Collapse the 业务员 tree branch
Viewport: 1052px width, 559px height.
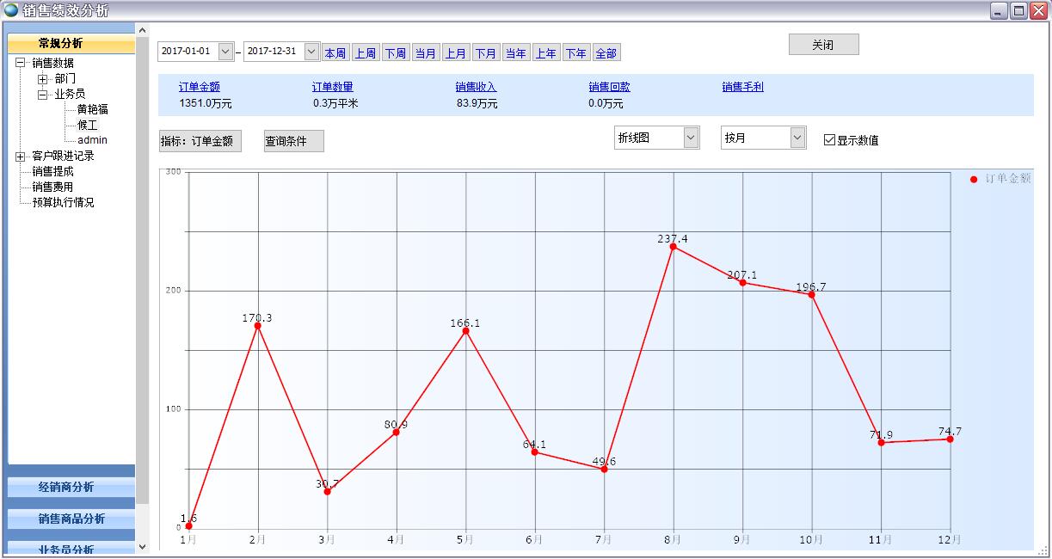[43, 94]
